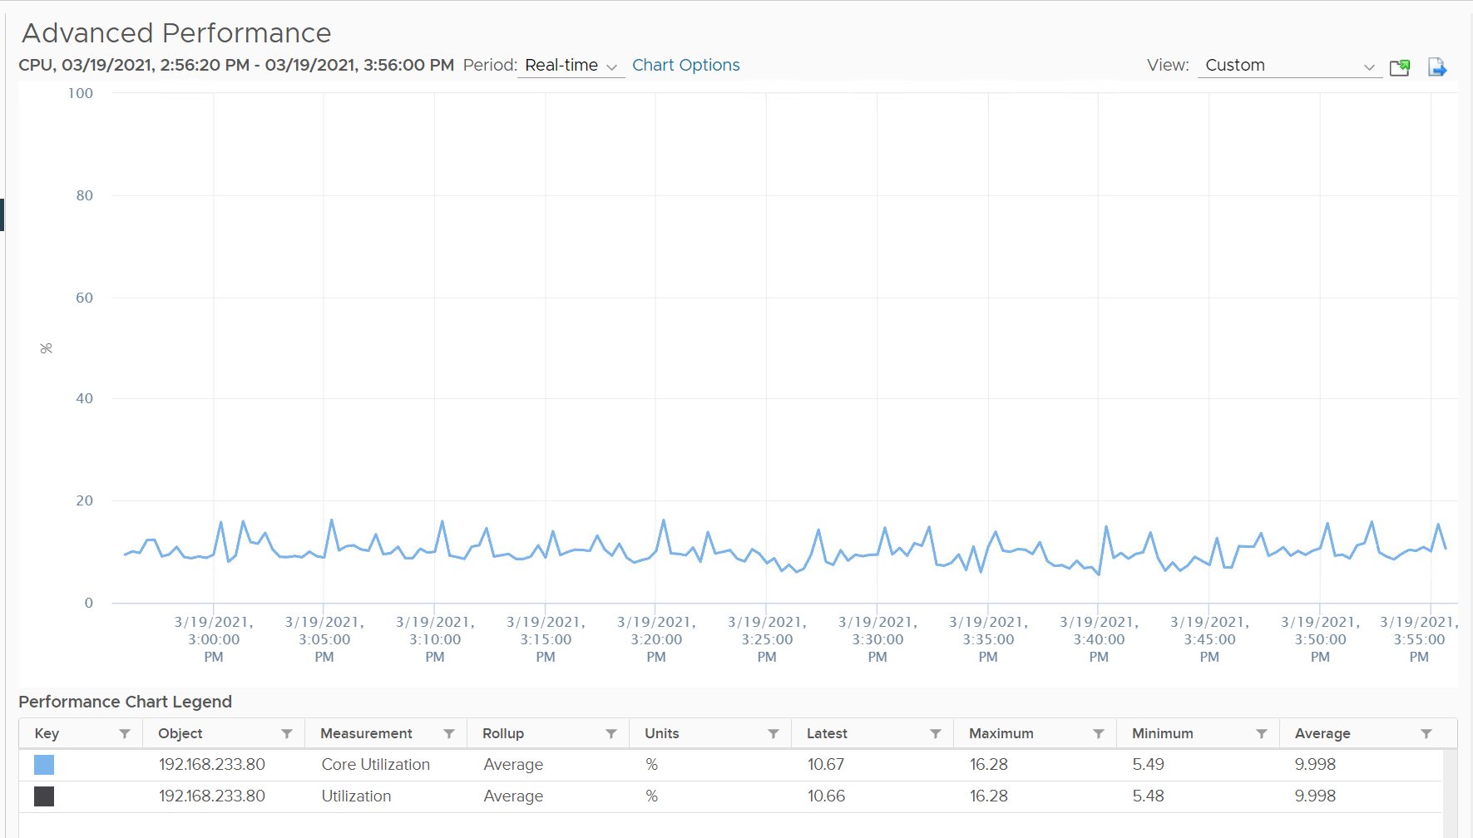Image resolution: width=1473 pixels, height=838 pixels.
Task: Click the 5.48 minimum value
Action: (x=1149, y=796)
